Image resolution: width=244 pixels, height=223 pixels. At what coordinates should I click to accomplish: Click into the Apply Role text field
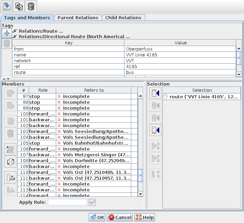pyautogui.click(x=67, y=202)
